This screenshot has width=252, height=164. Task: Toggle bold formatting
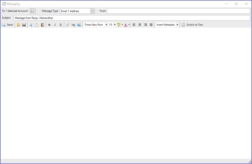click(49, 25)
